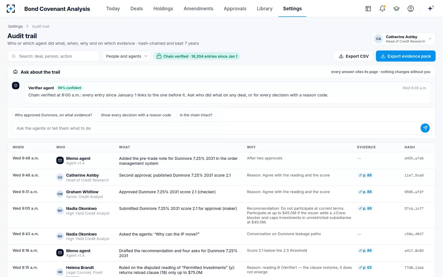Click the CA avatar in the Catherine Ashby row

click(60, 177)
